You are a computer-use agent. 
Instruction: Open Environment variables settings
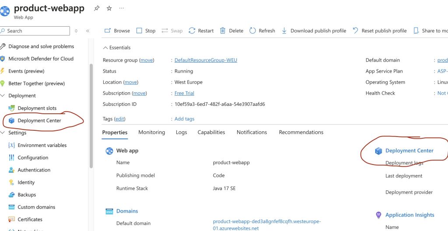(42, 145)
